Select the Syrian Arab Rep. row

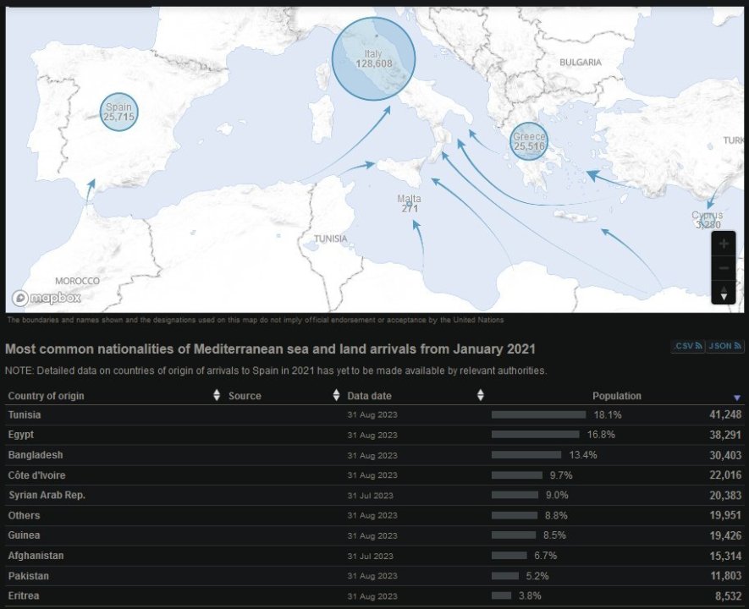tap(47, 496)
